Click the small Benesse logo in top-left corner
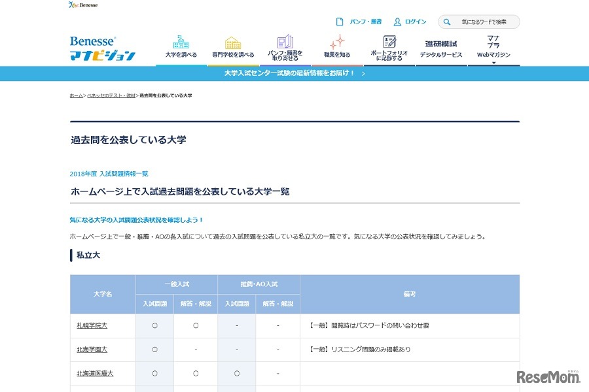 click(x=82, y=5)
